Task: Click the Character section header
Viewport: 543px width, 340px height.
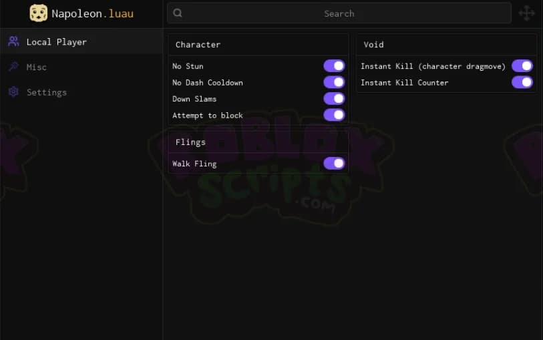Action: point(198,45)
